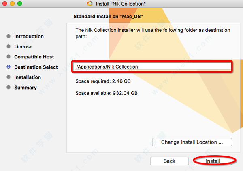Screen dimensions: 243x171
Task: Click the destination path field
Action: click(x=153, y=67)
